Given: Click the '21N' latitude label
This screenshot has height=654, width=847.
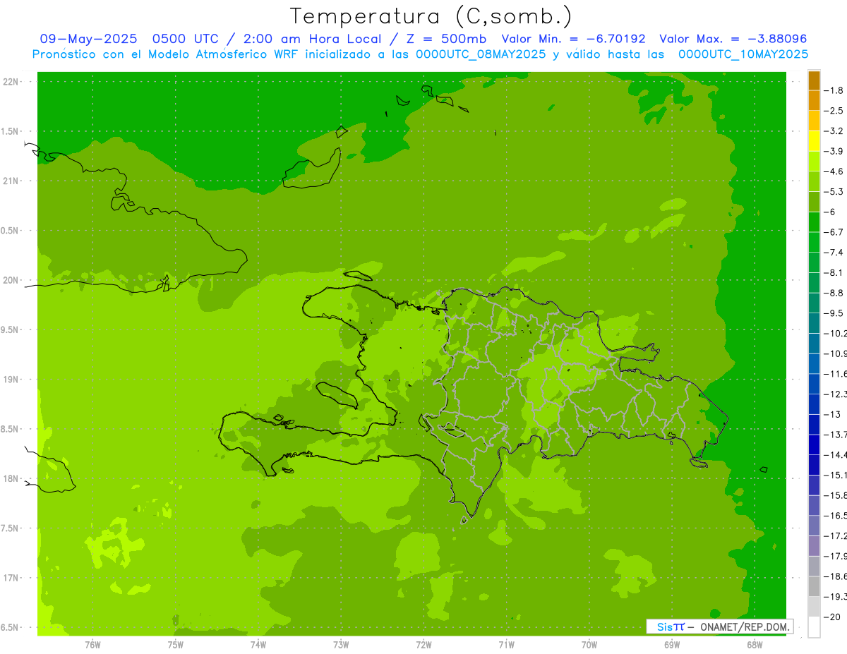Looking at the screenshot, I should click(x=11, y=181).
